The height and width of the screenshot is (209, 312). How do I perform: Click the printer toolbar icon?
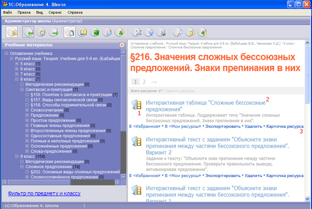pyautogui.click(x=161, y=33)
